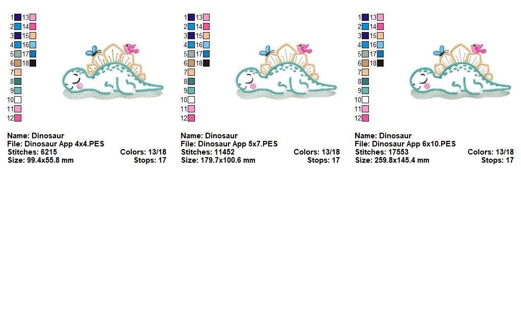Image resolution: width=521 pixels, height=328 pixels.
Task: Click the Size: 259.8x145.4 mm text
Action: click(x=392, y=160)
